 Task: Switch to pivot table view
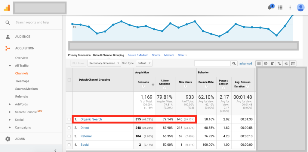tap(293, 64)
